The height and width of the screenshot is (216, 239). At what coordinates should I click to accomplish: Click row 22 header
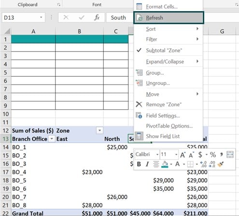5,213
